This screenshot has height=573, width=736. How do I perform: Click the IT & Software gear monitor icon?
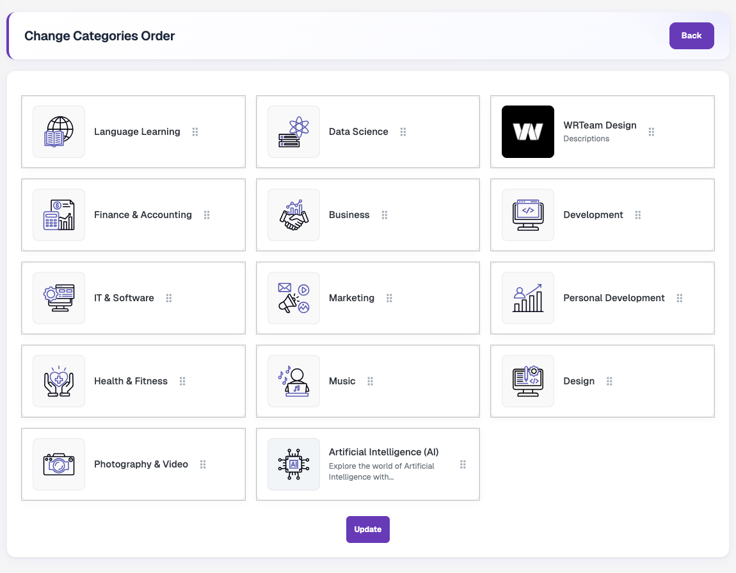[59, 298]
